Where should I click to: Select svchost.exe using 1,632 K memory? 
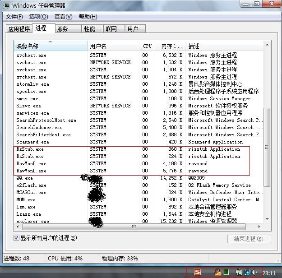click(x=139, y=62)
